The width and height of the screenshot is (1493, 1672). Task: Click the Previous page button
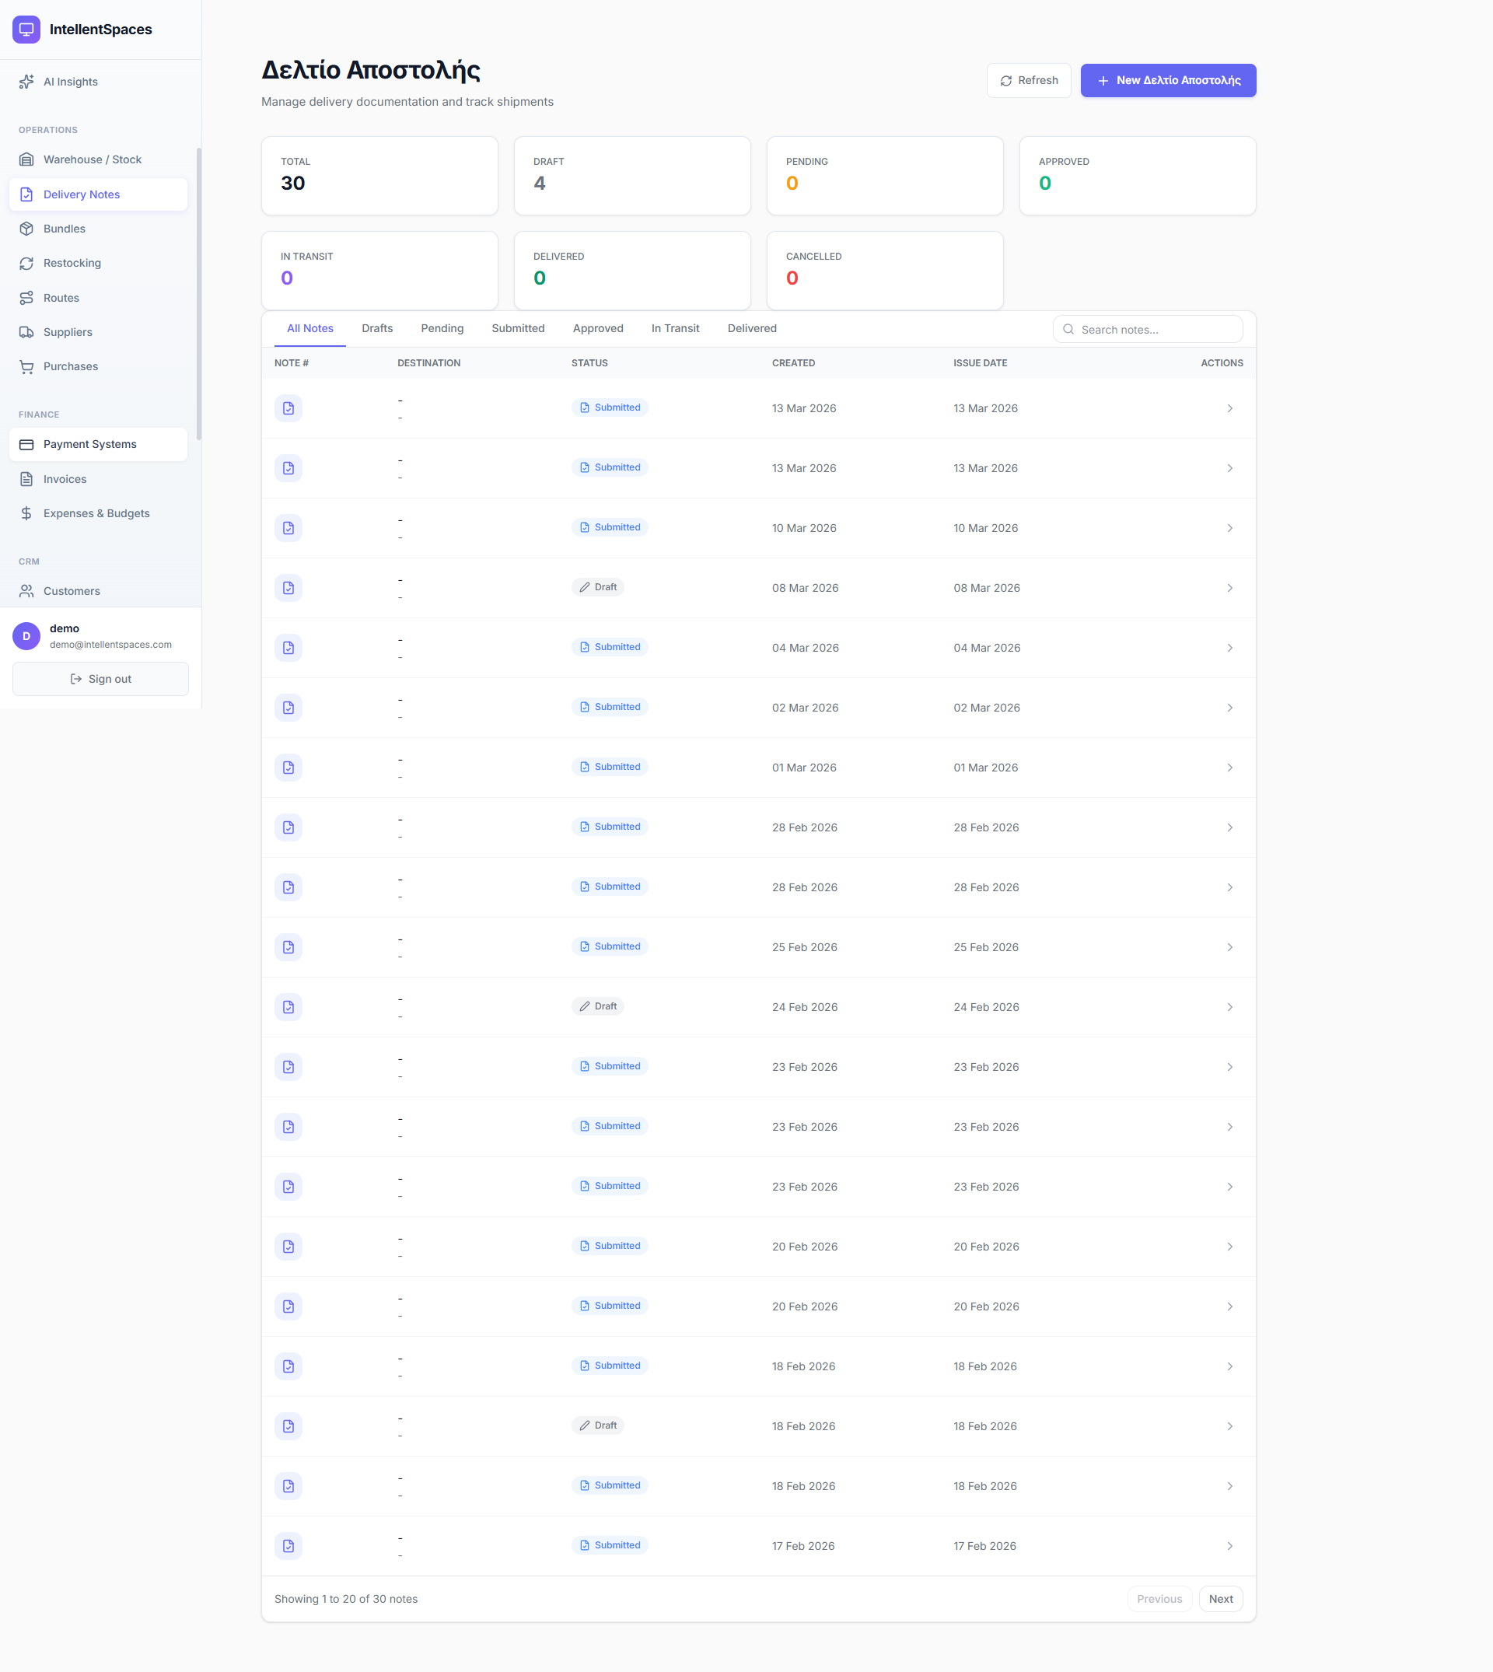click(1159, 1598)
